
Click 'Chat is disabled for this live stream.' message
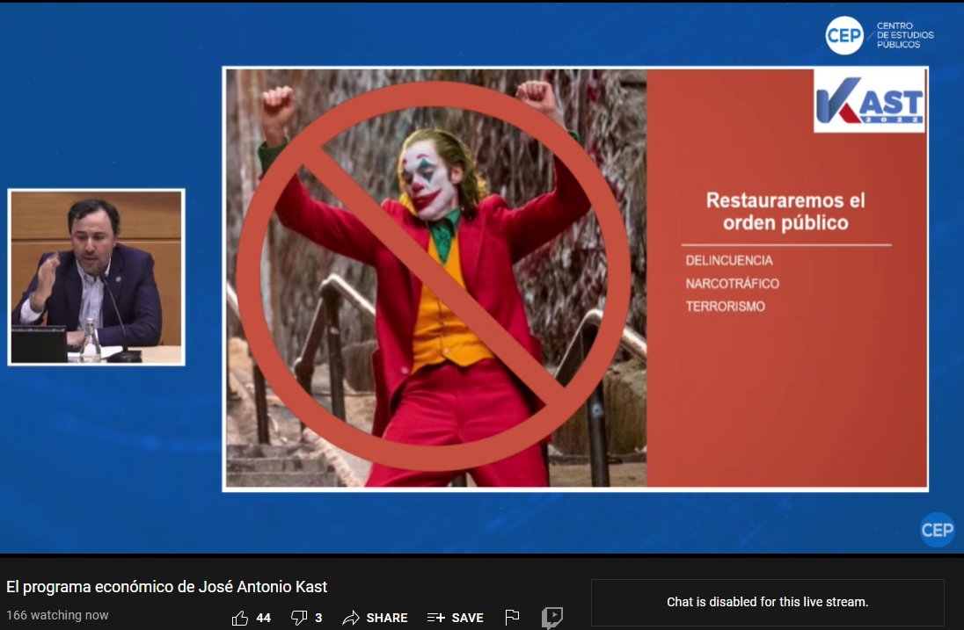(x=767, y=602)
